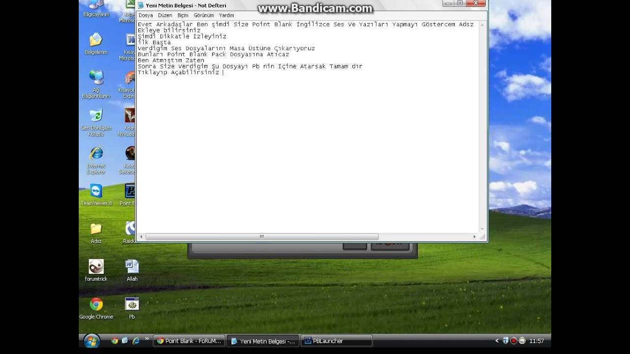Select the TeamViewer 8 desktop icon
This screenshot has height=354, width=630.
96,195
